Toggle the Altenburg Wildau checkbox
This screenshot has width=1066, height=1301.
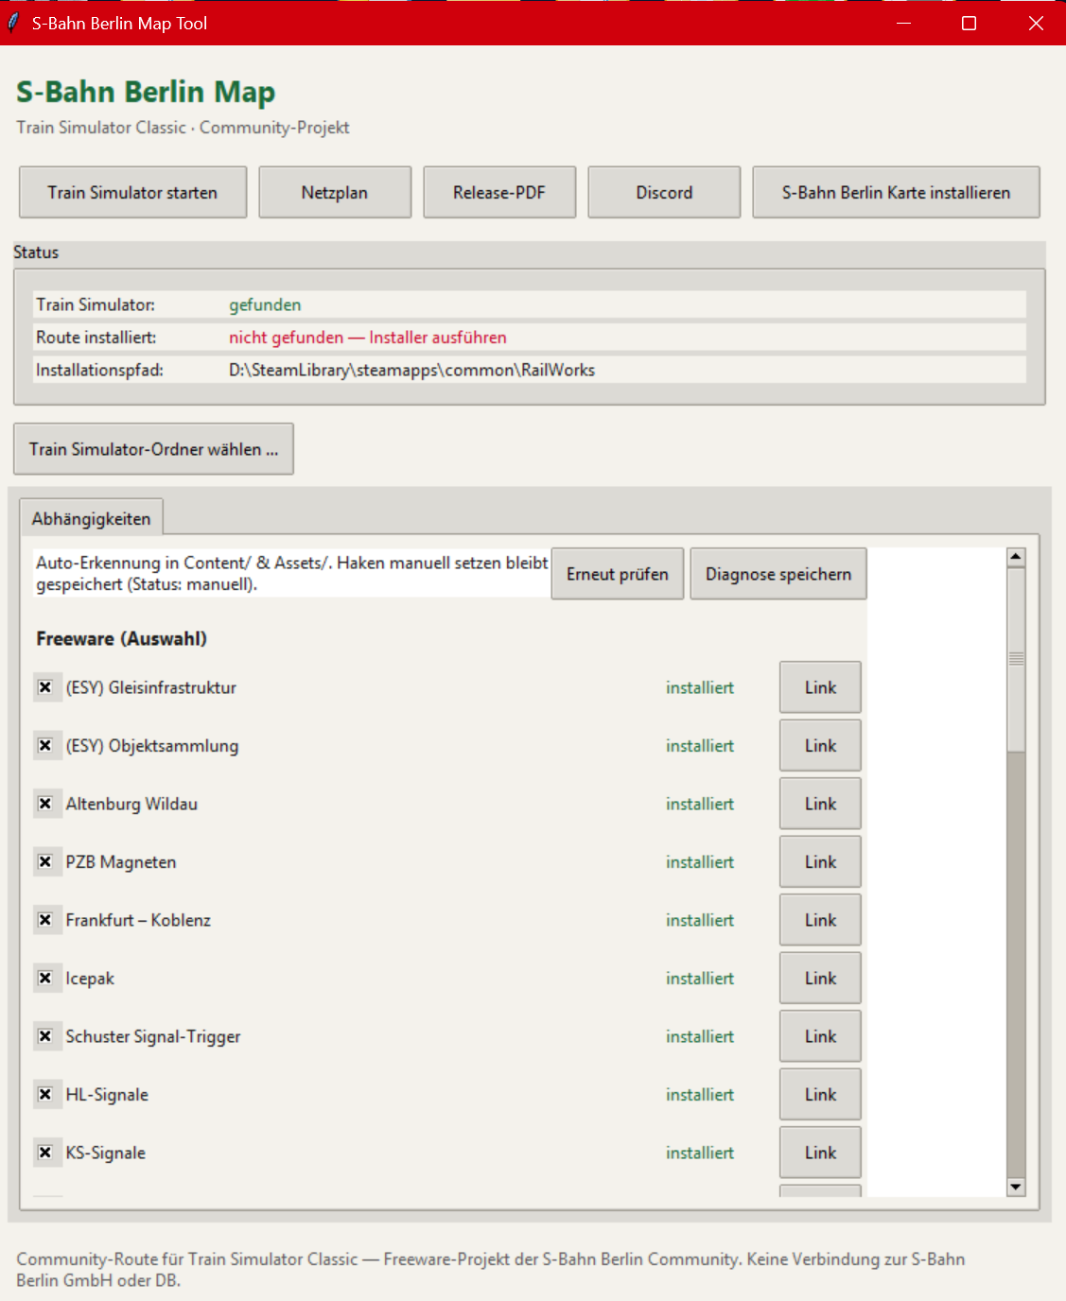point(44,804)
